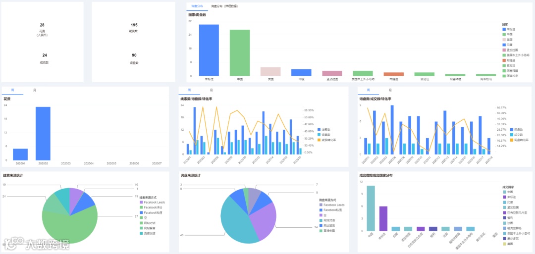Viewport: 535px width, 254px height.
Task: Click the 线索数 legend item
Action: pos(324,130)
